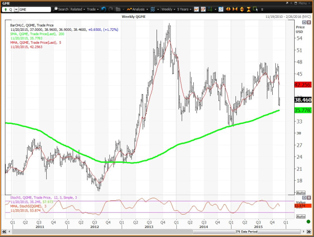Open the Analysis menu
The width and height of the screenshot is (314, 237).
click(x=137, y=9)
